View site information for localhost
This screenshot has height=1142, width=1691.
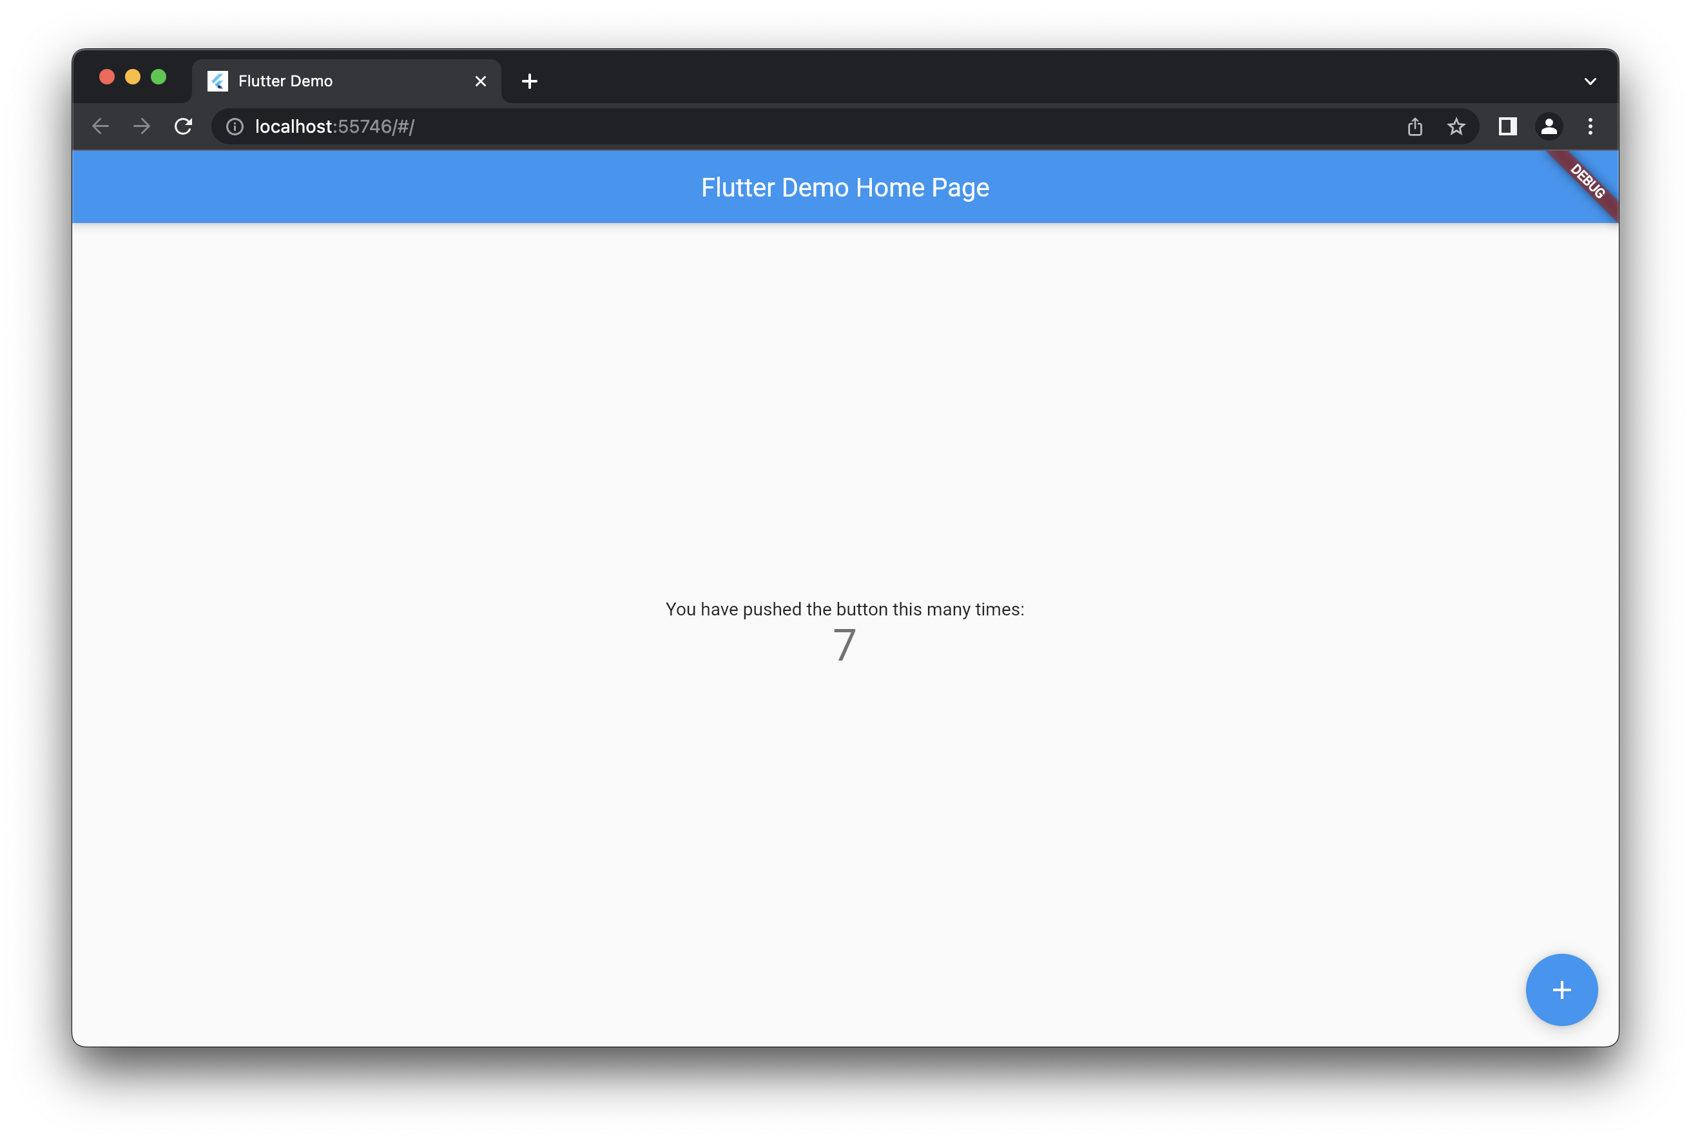[x=235, y=127]
